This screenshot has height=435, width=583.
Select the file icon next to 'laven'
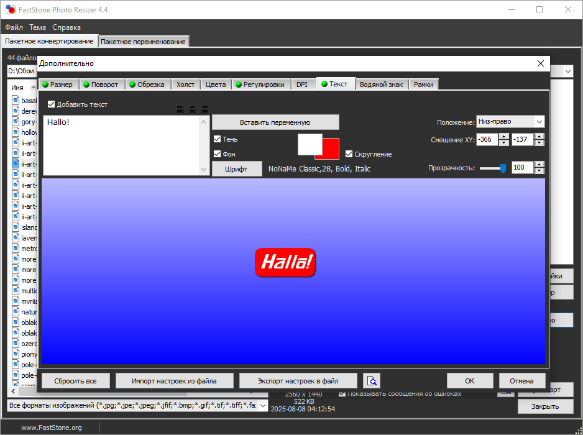(16, 237)
